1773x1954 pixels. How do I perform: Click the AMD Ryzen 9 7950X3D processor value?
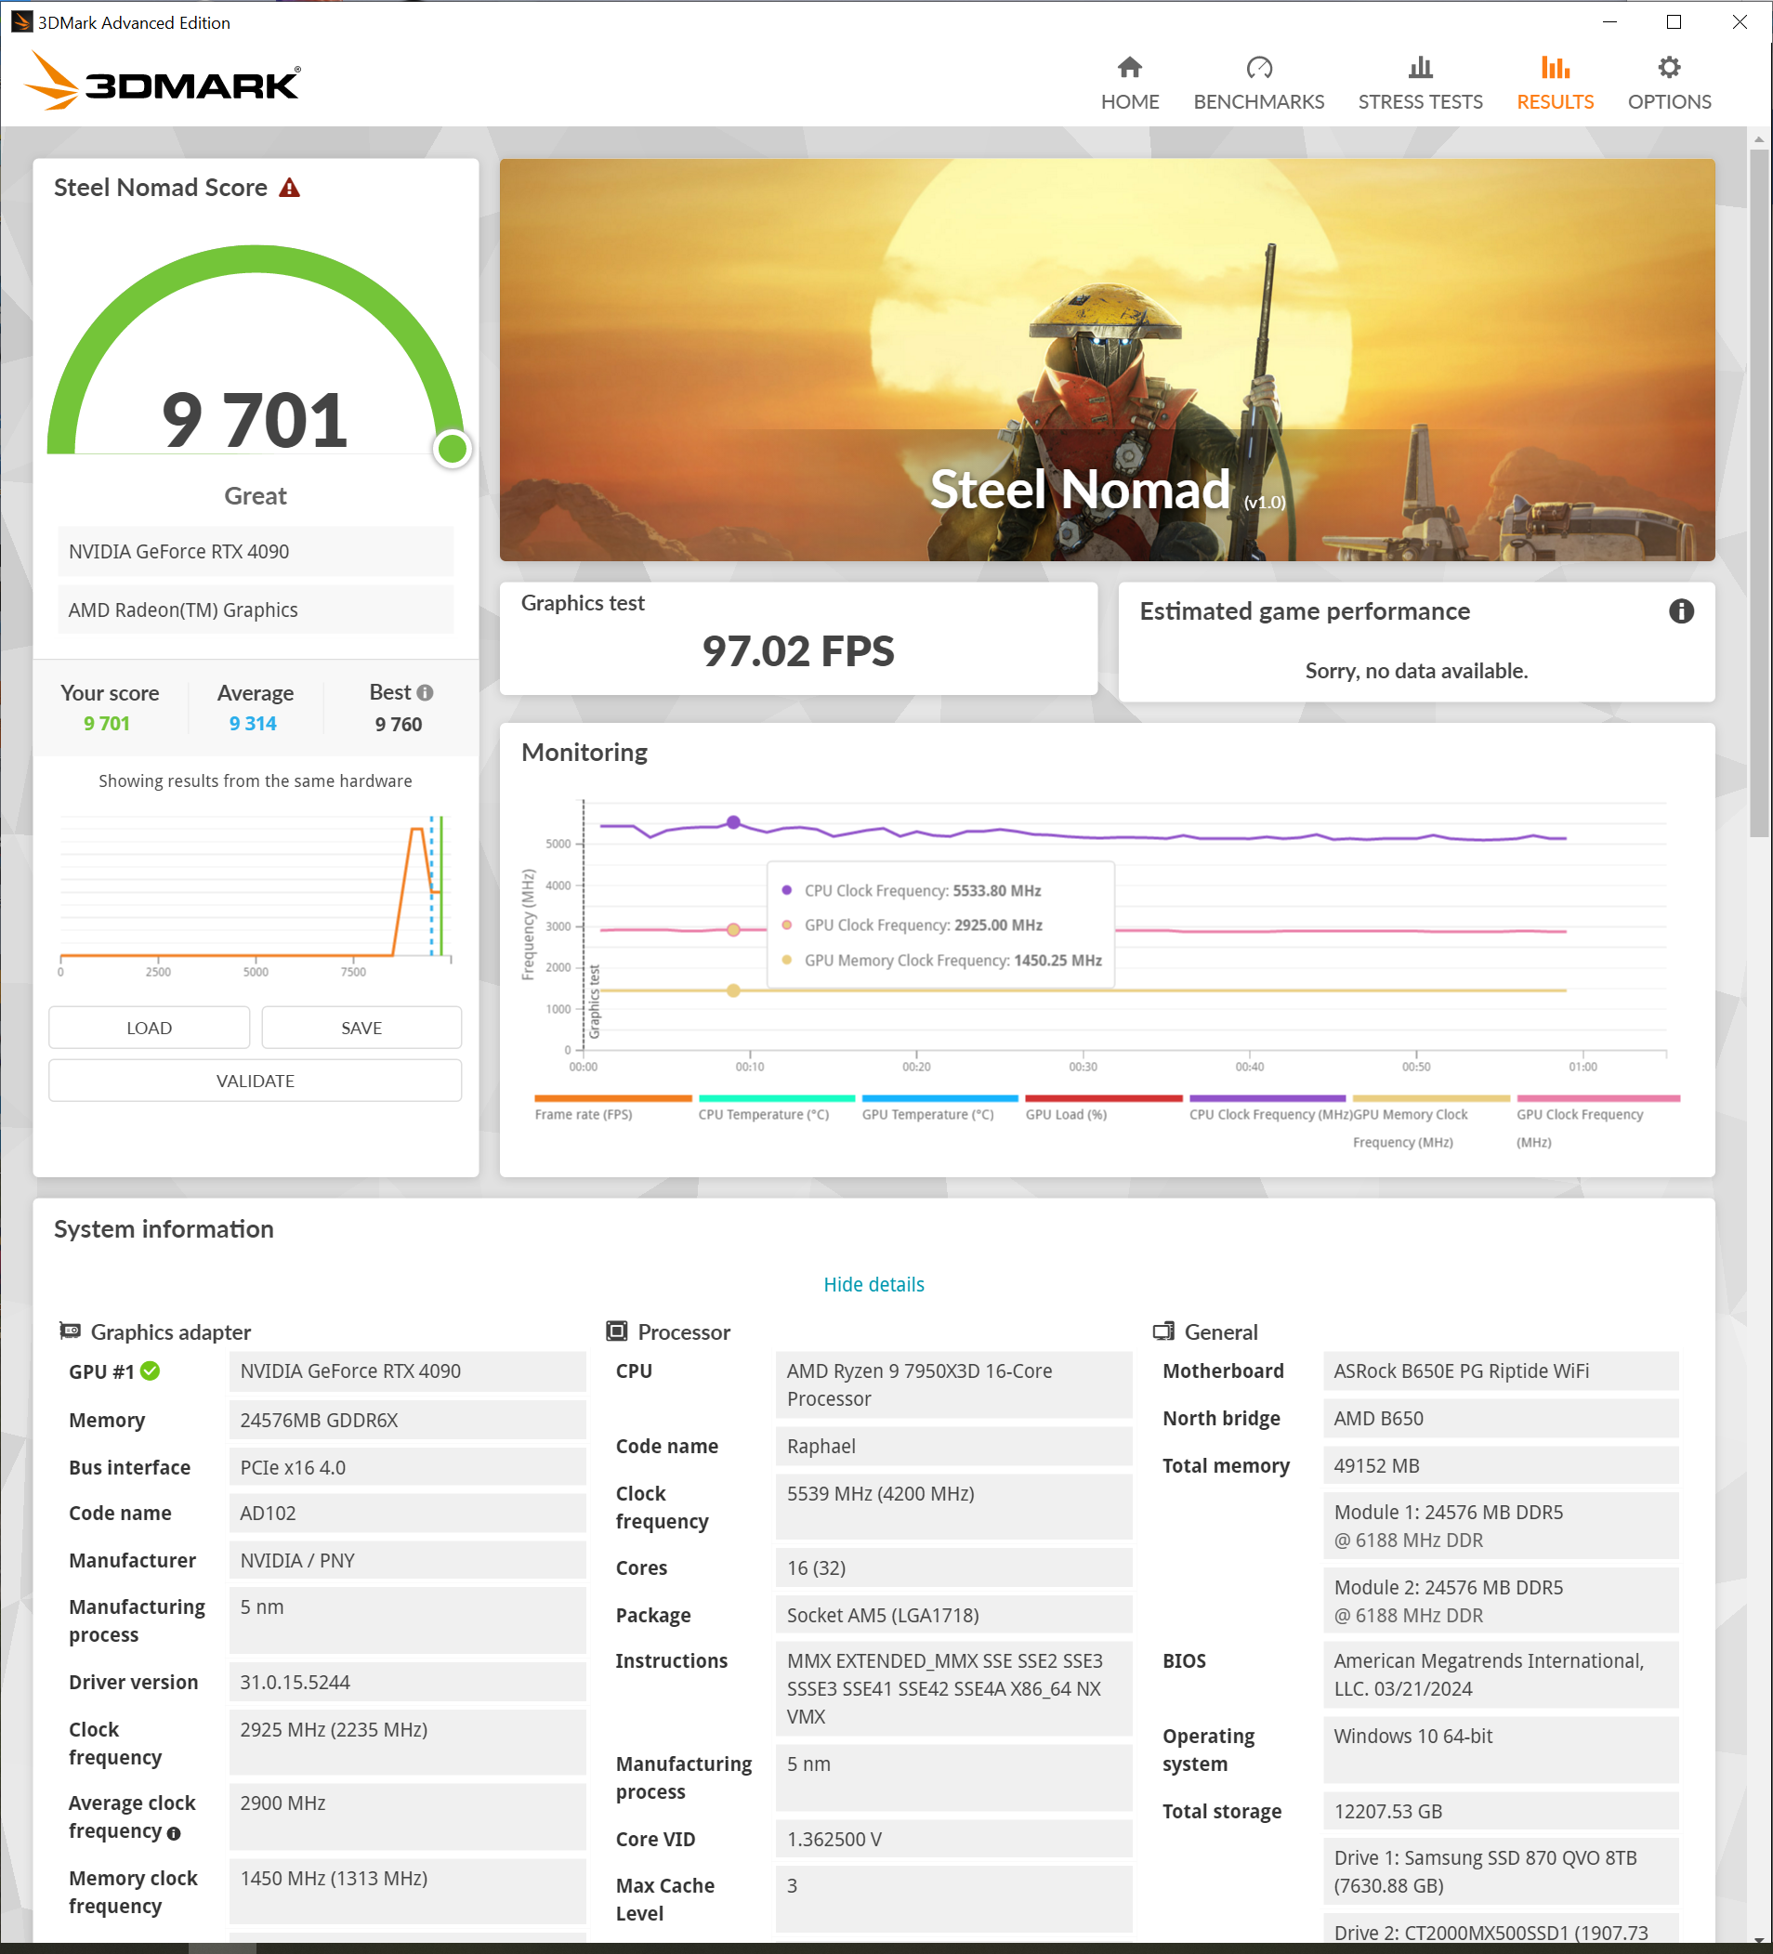[x=952, y=1385]
